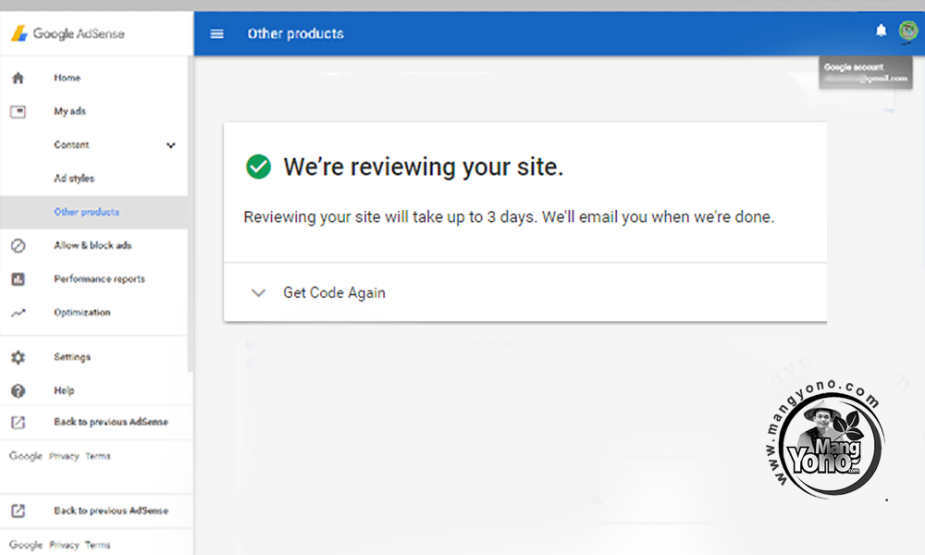Click the Performance reports chart icon
The width and height of the screenshot is (925, 555).
(18, 279)
